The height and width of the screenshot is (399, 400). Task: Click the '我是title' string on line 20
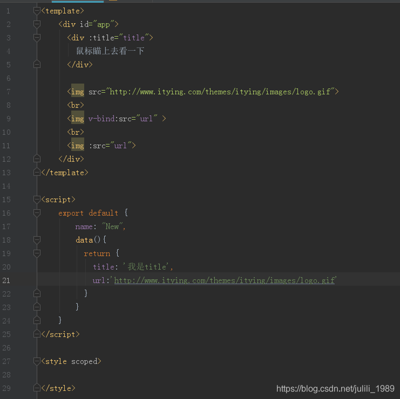coord(146,267)
